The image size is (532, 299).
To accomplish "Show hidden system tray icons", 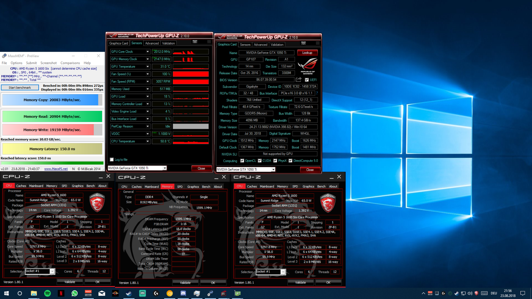I will coord(423,293).
